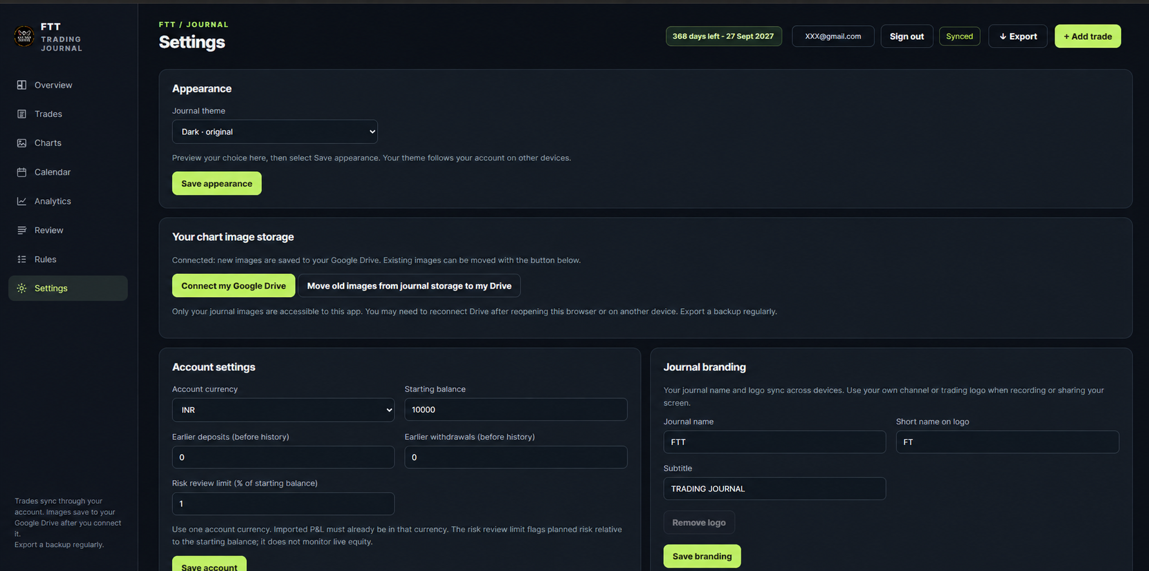Click Save appearance button

[216, 183]
